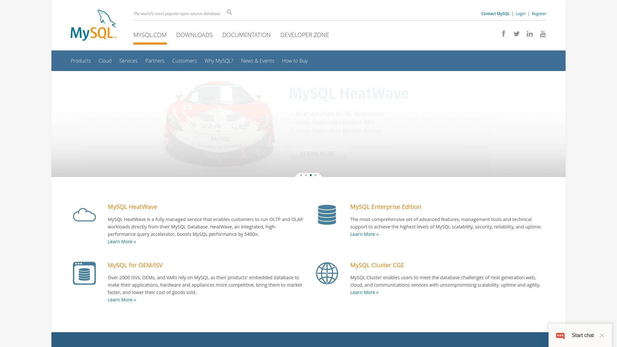Screen dimensions: 617x347
Task: Select the fourth carousel slide dot
Action: pyautogui.click(x=316, y=175)
